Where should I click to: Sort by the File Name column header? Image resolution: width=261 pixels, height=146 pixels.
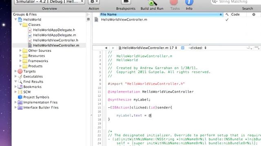click(161, 15)
